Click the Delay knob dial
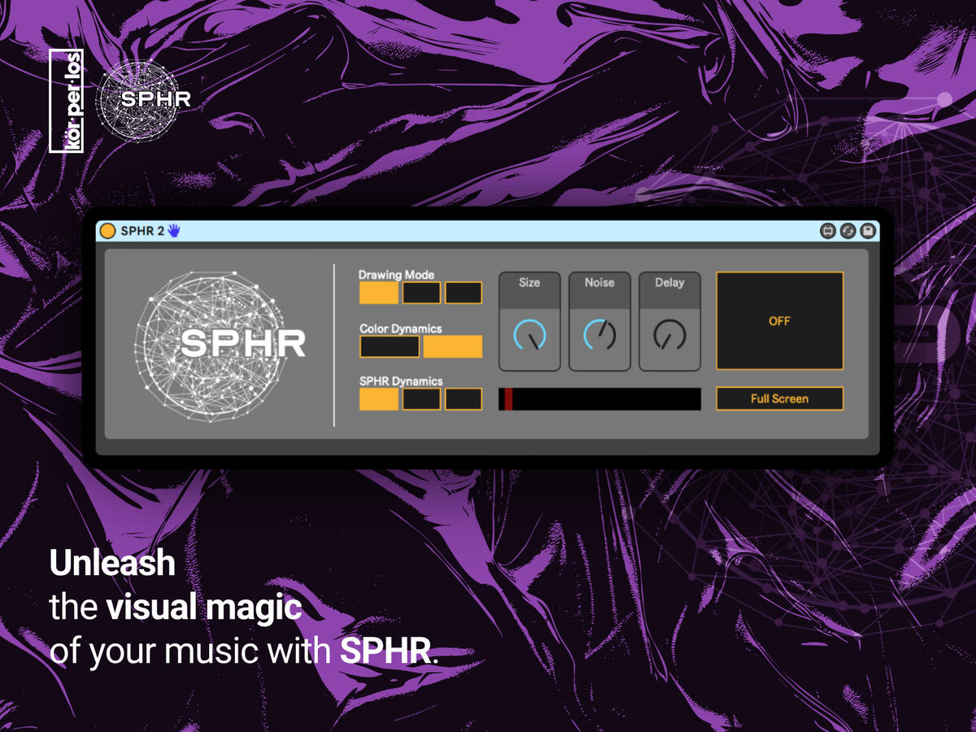This screenshot has height=732, width=976. coord(669,334)
